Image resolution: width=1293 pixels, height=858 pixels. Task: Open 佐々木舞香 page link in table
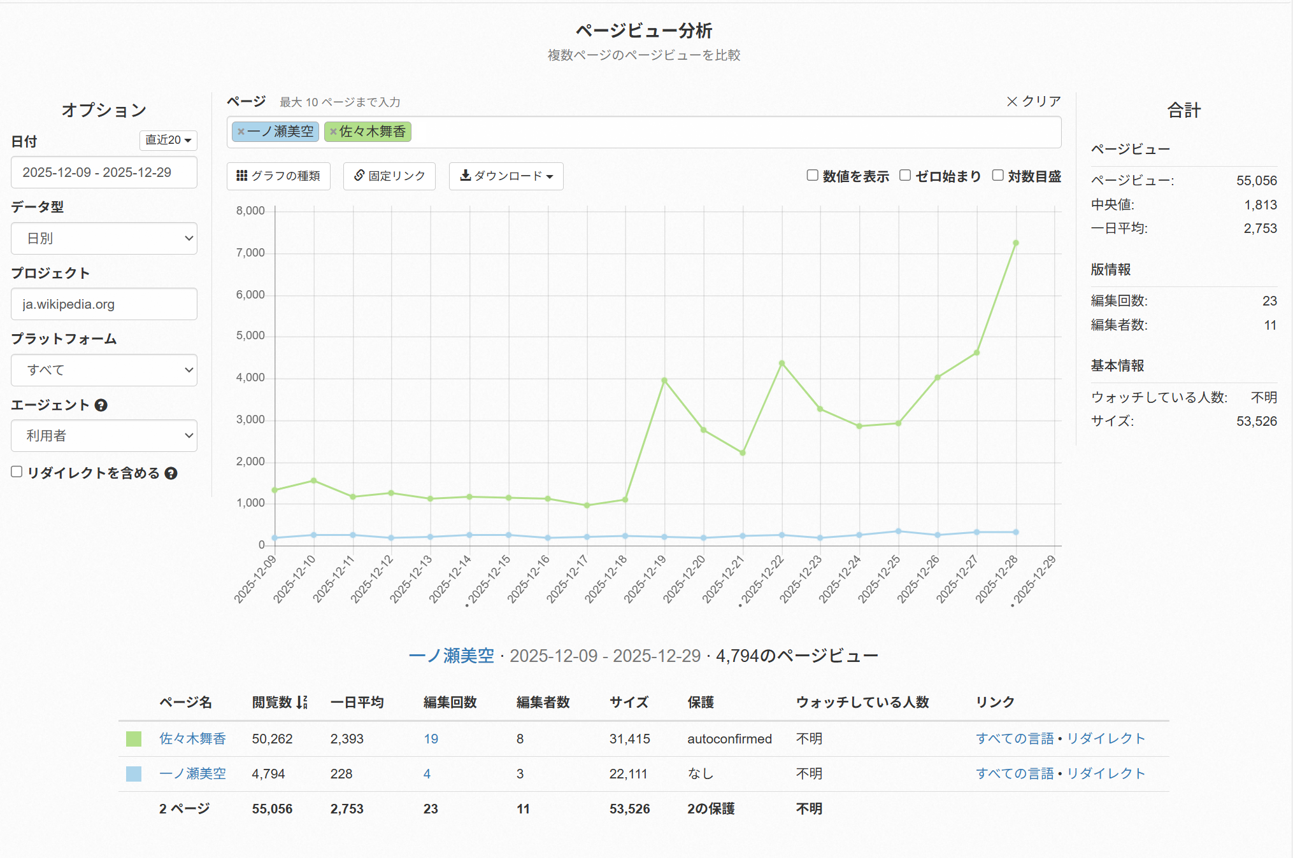click(192, 738)
